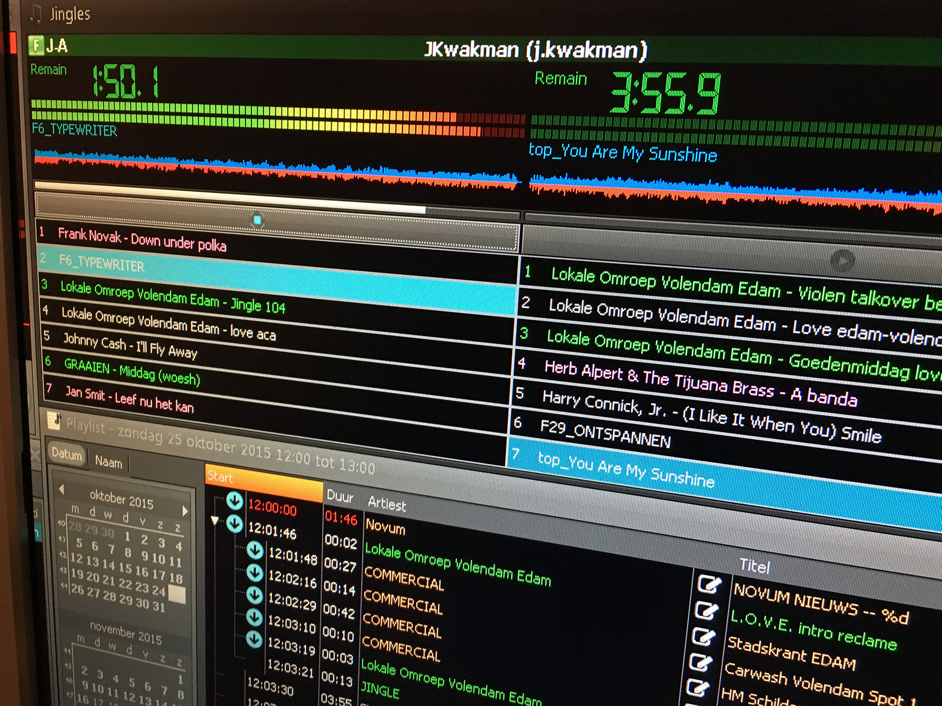Click the round play button above right playlist
The height and width of the screenshot is (706, 942).
pos(842,261)
